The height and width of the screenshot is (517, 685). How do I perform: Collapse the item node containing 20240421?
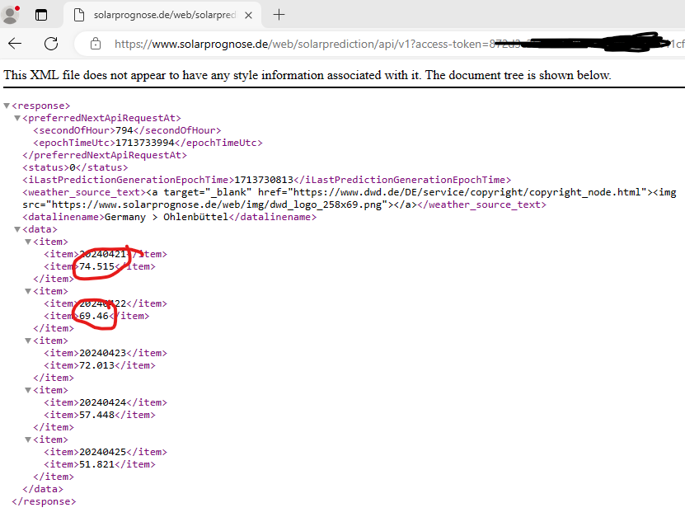pyautogui.click(x=28, y=242)
